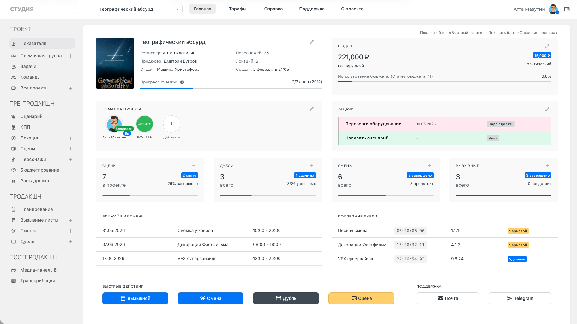Add crew member plus next to Съемочная группа
The image size is (577, 324).
tap(70, 56)
